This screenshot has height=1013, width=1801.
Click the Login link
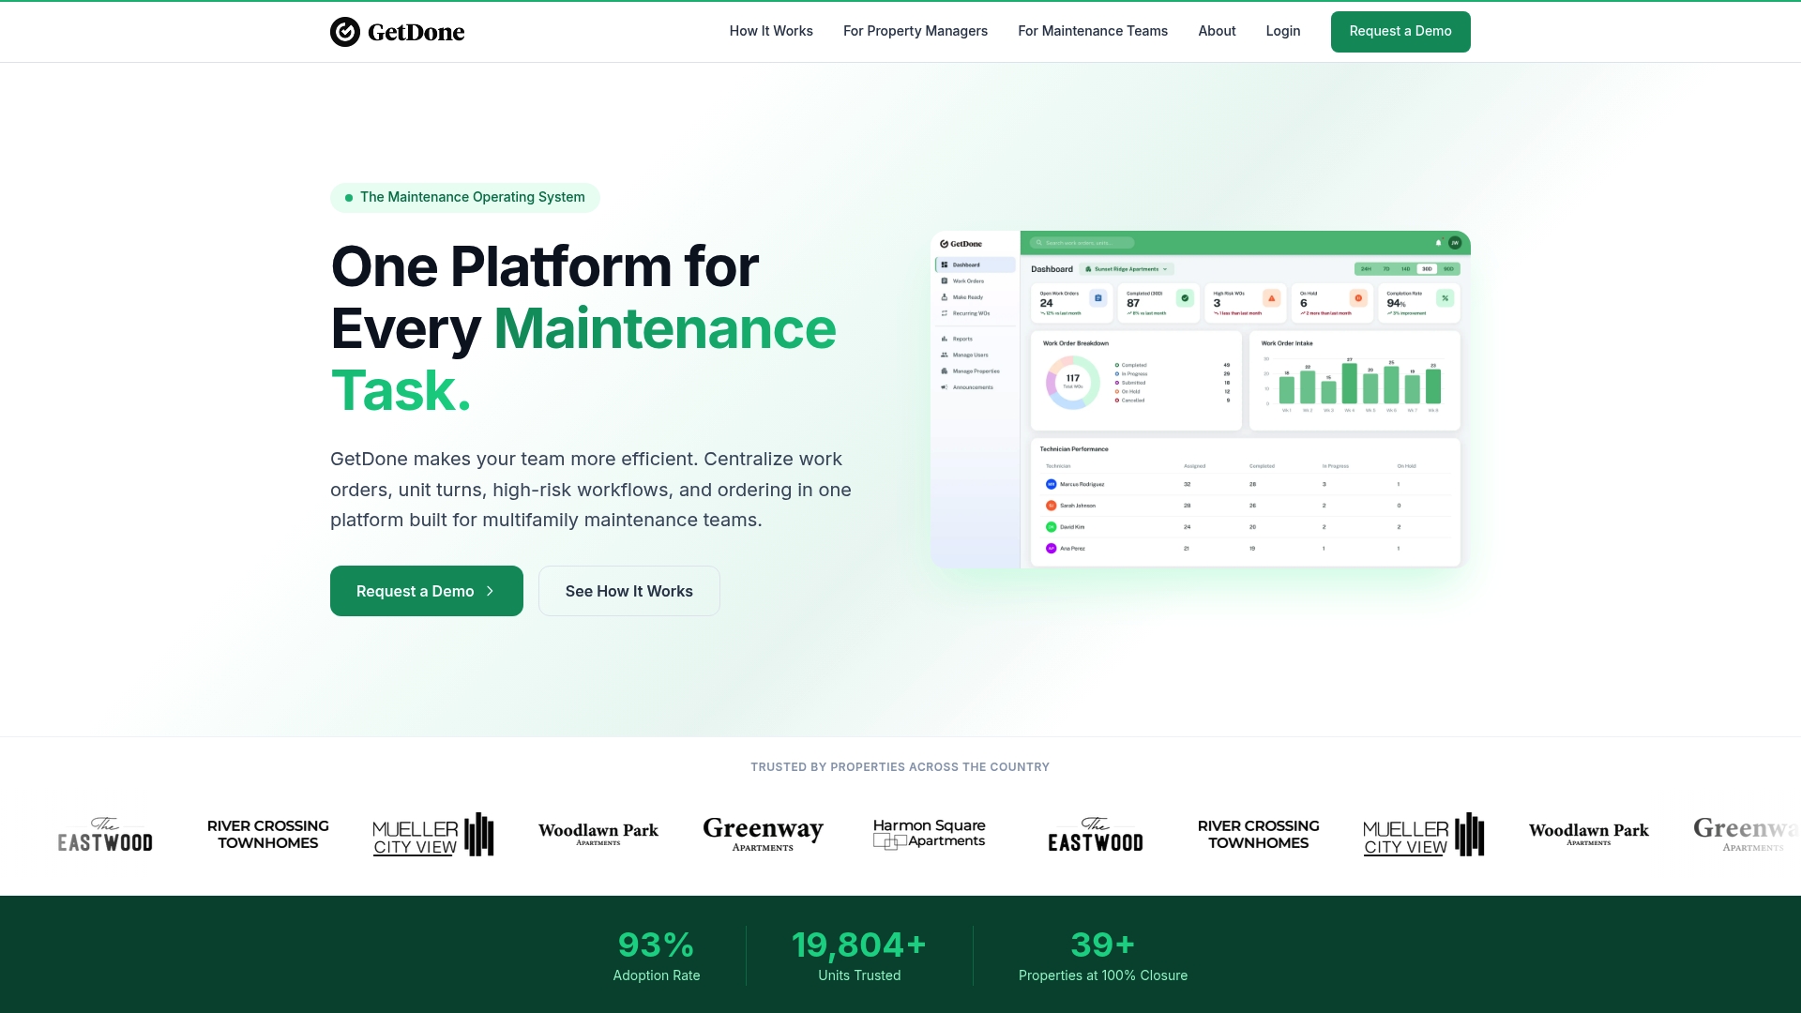click(1283, 31)
